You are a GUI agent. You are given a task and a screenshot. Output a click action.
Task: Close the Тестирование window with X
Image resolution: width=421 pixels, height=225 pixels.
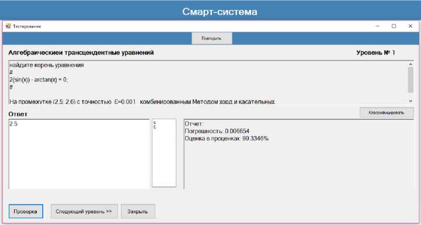[410, 26]
